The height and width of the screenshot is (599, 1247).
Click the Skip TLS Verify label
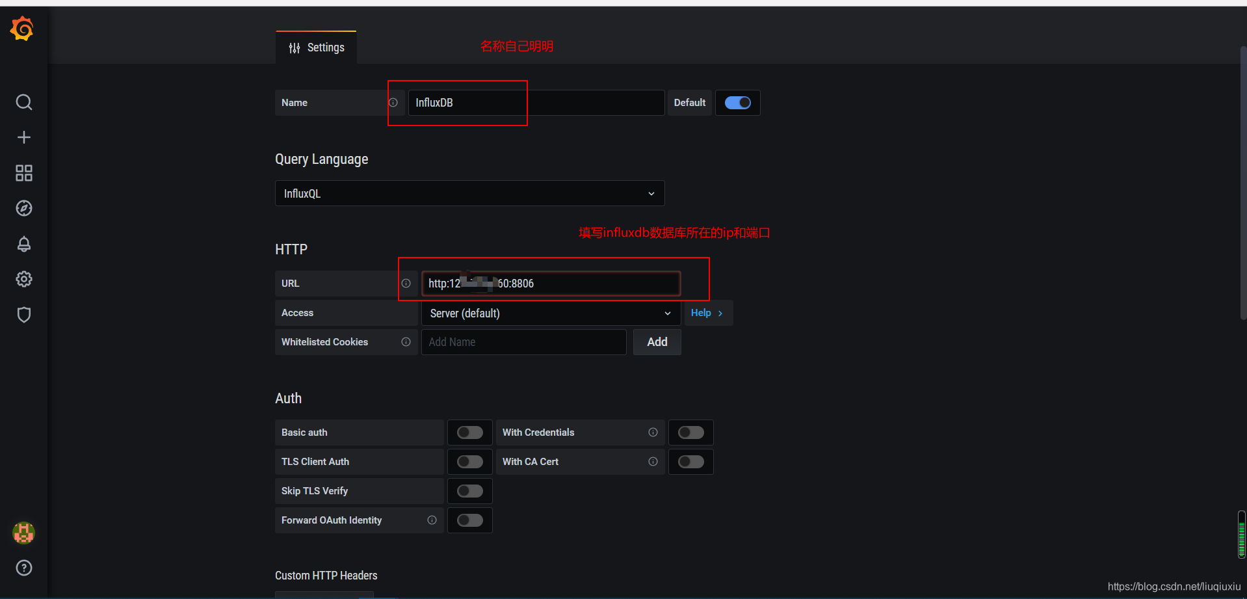(315, 491)
